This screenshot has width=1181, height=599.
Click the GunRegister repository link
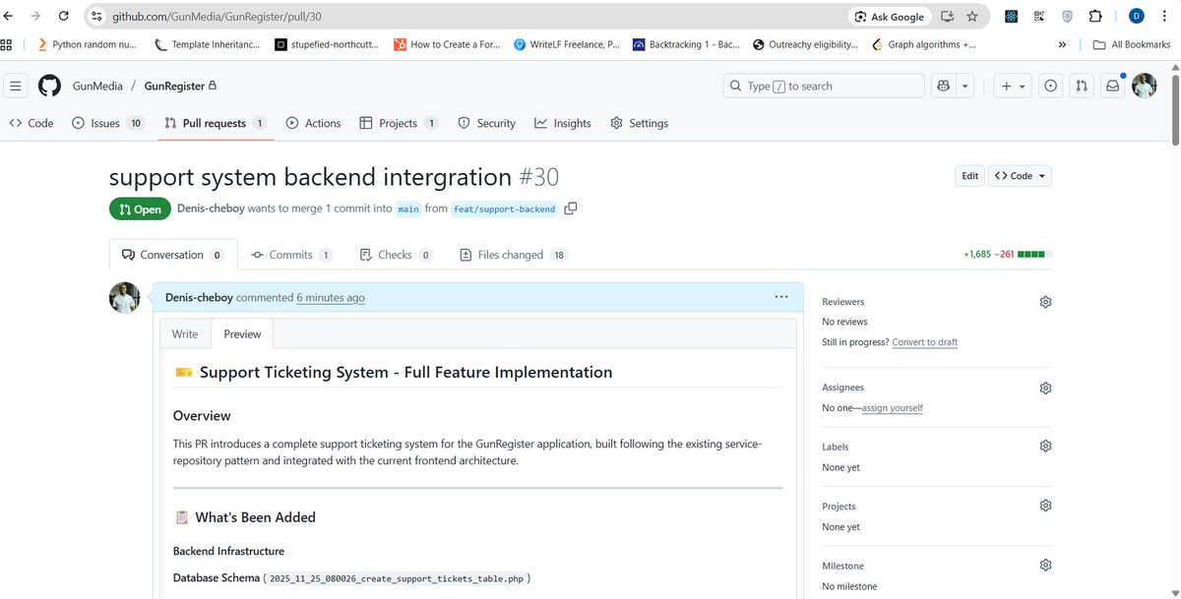click(174, 87)
